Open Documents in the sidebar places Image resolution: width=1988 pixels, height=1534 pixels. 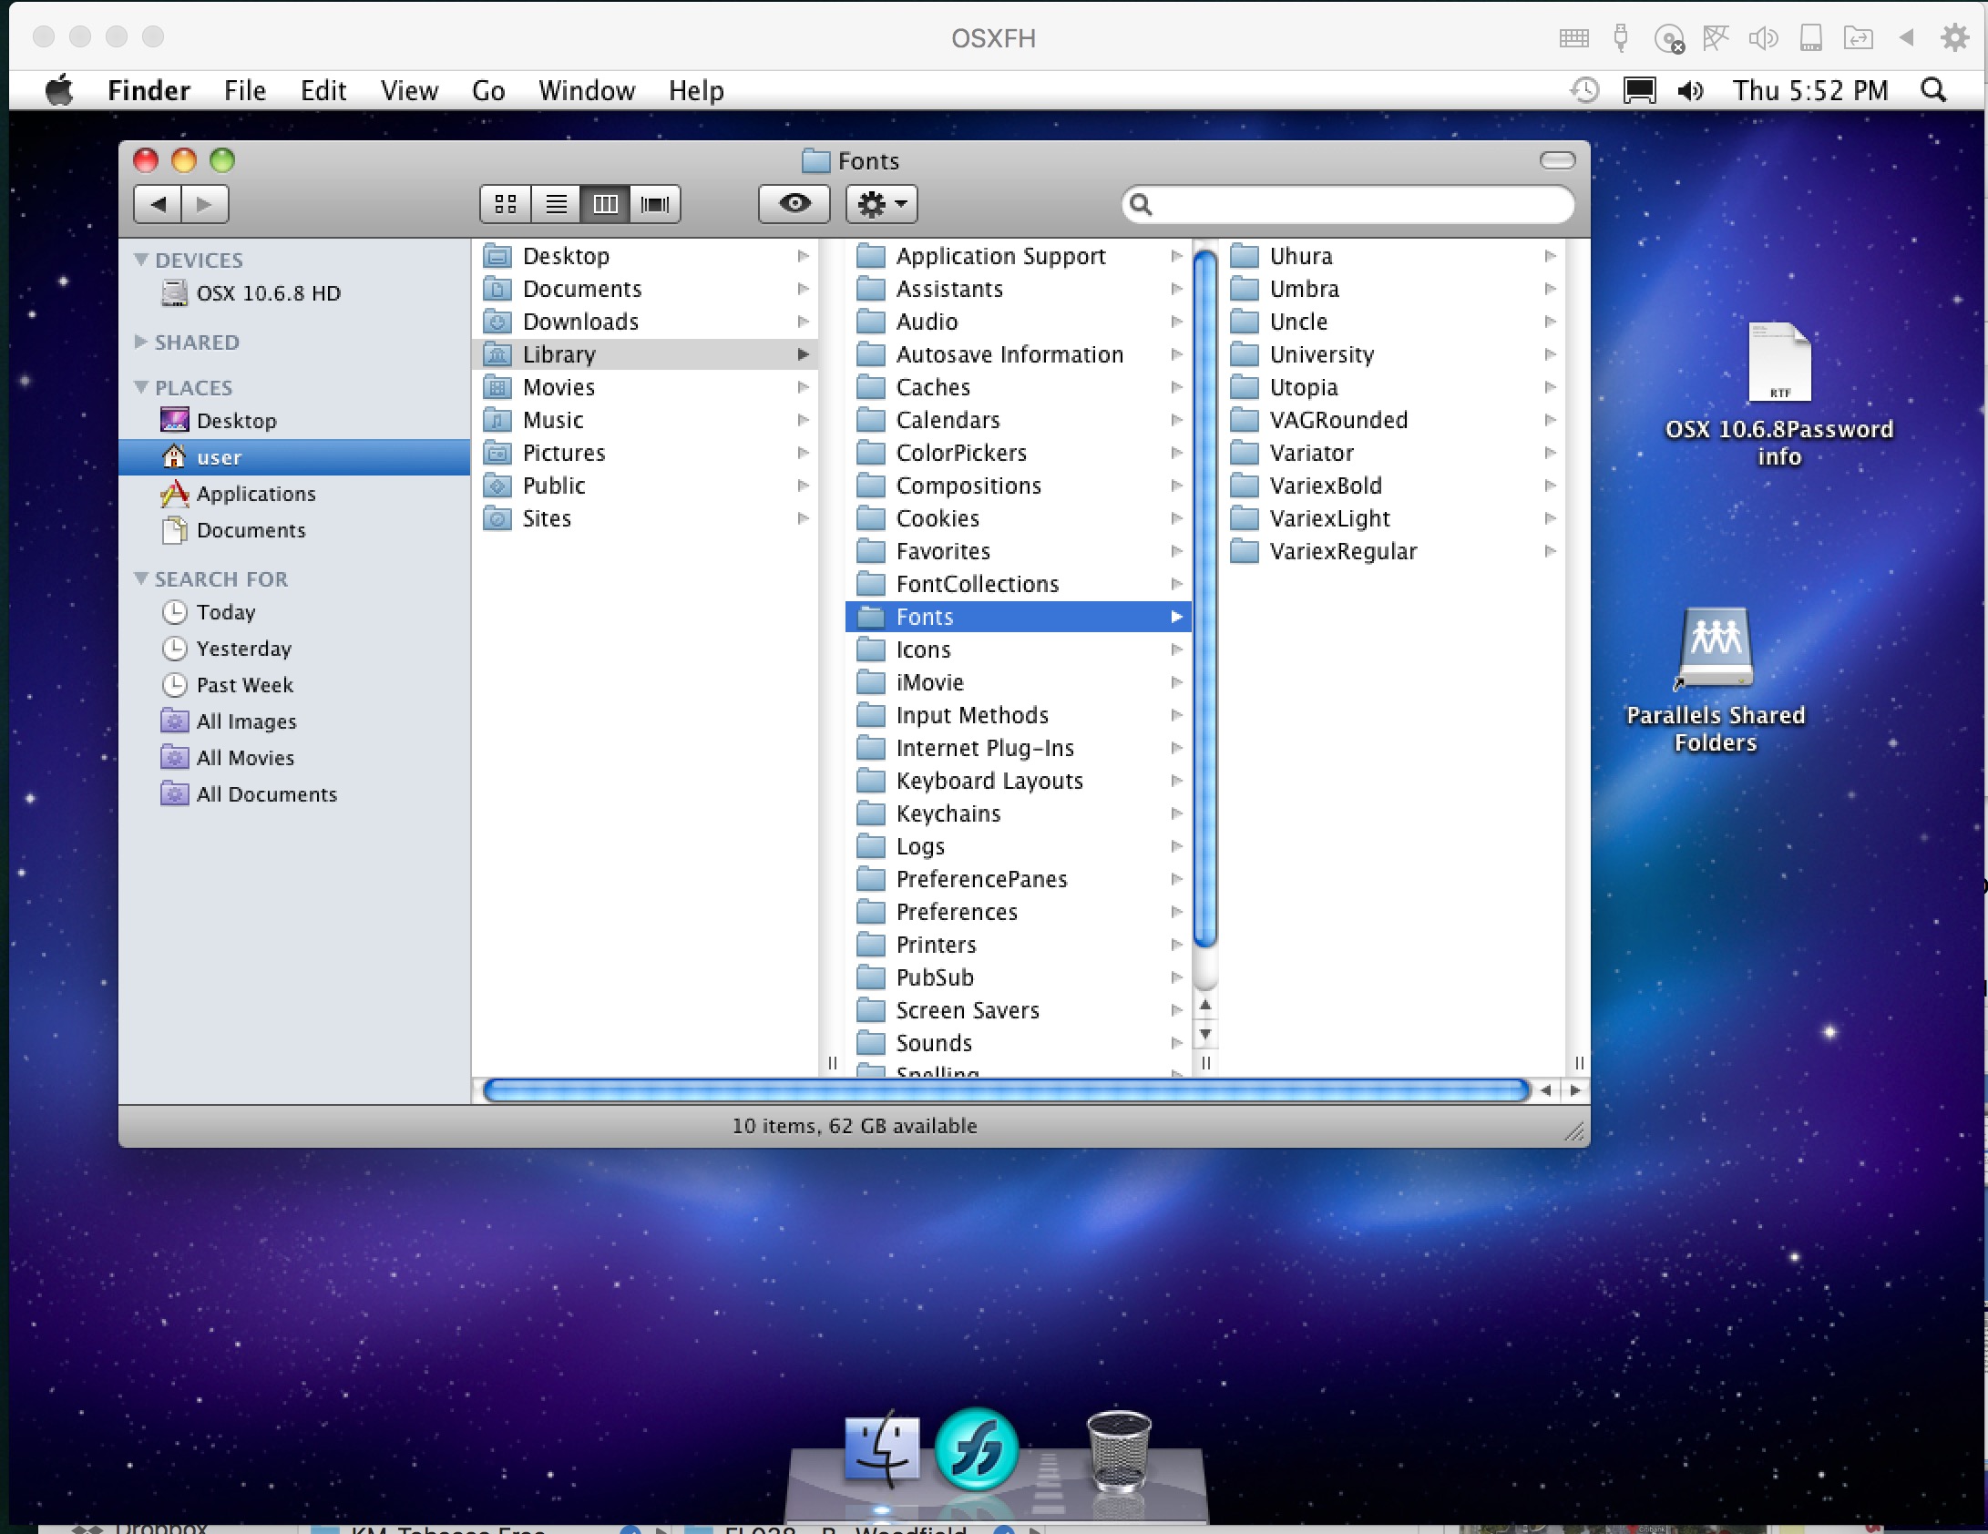(x=294, y=530)
